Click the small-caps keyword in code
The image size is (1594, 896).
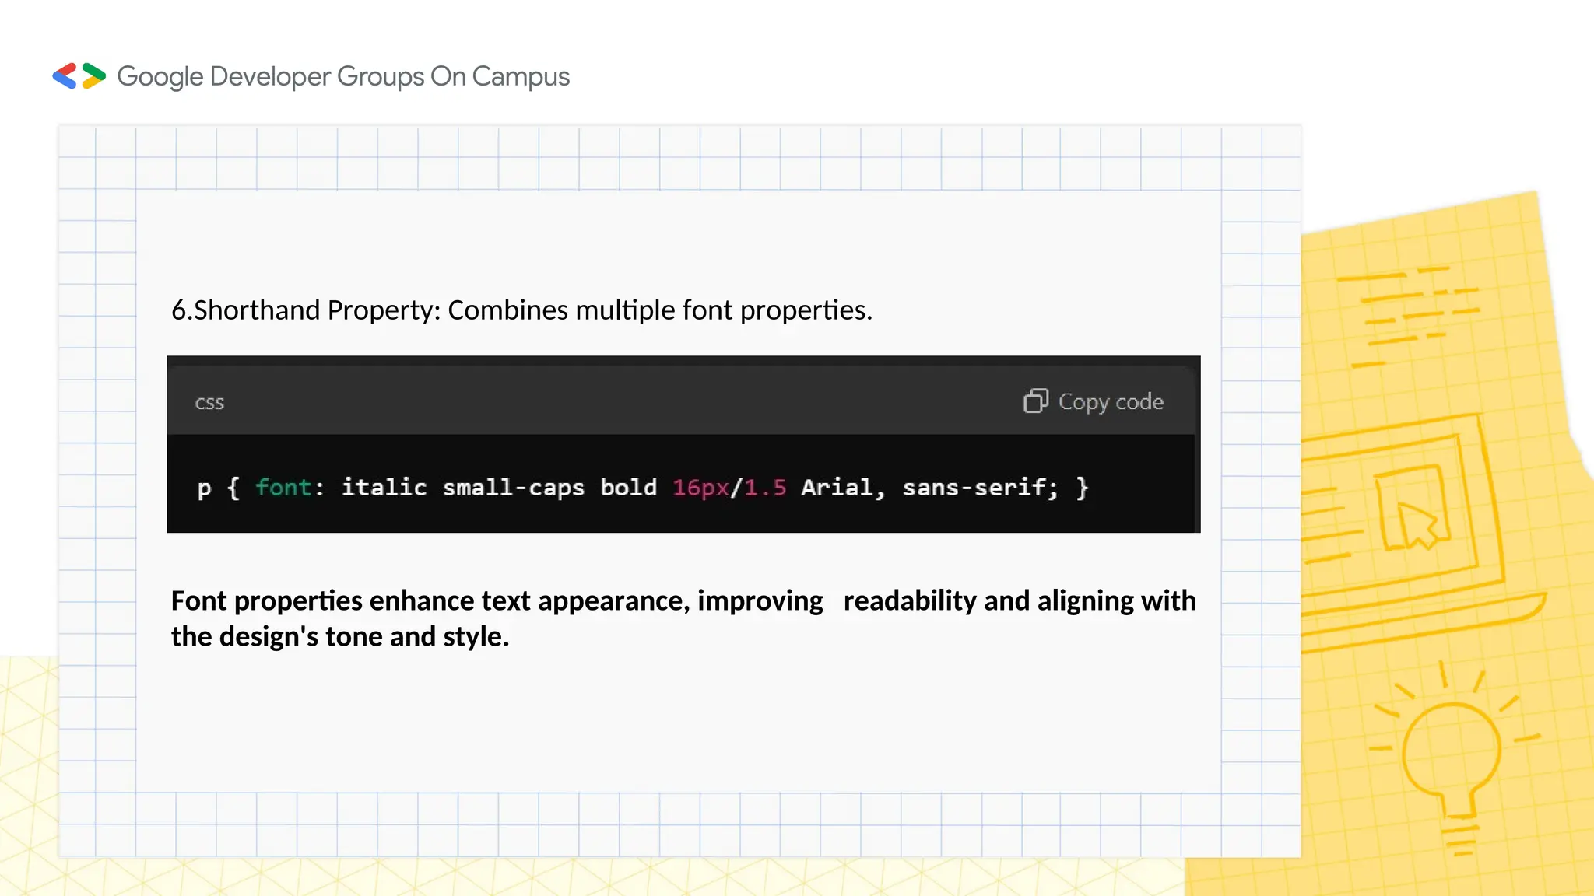click(x=513, y=488)
